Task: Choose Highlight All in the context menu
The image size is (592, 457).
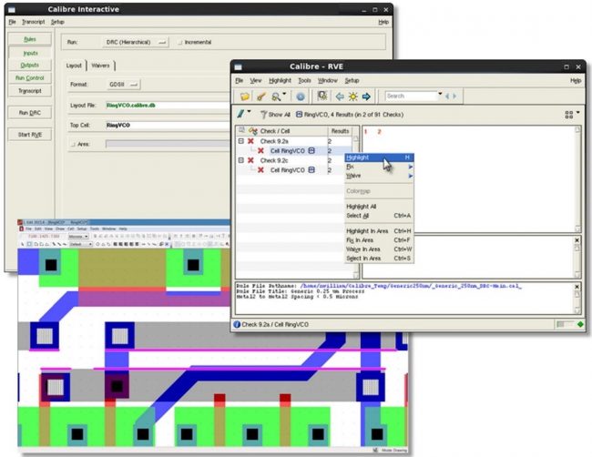Action: click(379, 207)
